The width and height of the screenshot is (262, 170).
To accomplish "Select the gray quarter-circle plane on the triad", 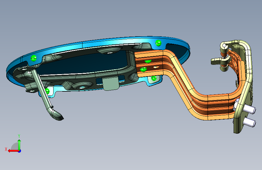I will point(15,146).
